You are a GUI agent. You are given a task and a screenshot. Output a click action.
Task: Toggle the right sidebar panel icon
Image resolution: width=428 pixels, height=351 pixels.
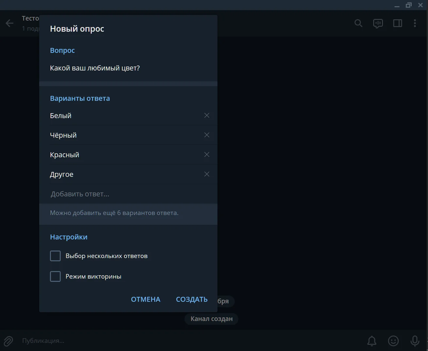pyautogui.click(x=397, y=23)
